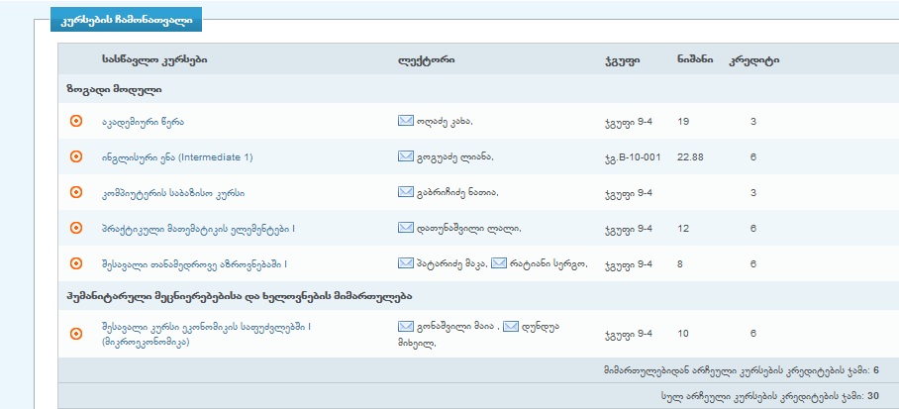Click group cell ჯგ.B-10-001
Image resolution: width=899 pixels, height=409 pixels.
point(633,156)
